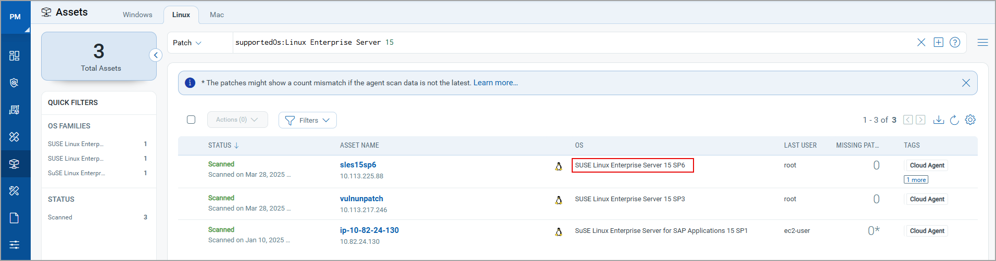Click Cloud Agent tag for ip-10-82-24-130
Image resolution: width=996 pixels, height=261 pixels.
pyautogui.click(x=926, y=231)
